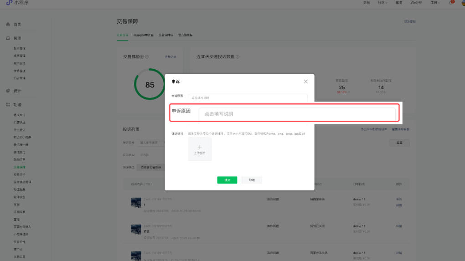Collapse the 管理 section in the sidebar
Image resolution: width=465 pixels, height=261 pixels.
[16, 38]
